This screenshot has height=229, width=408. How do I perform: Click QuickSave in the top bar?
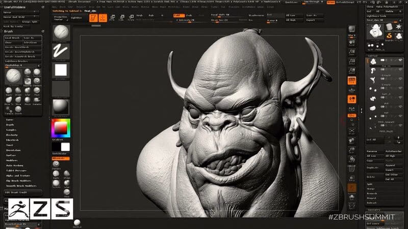(x=291, y=2)
